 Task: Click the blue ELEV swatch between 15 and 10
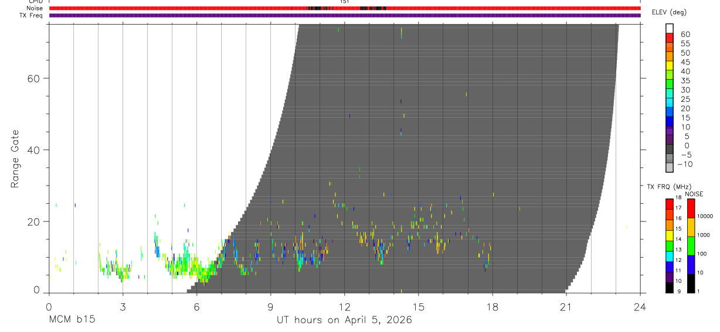(x=669, y=122)
